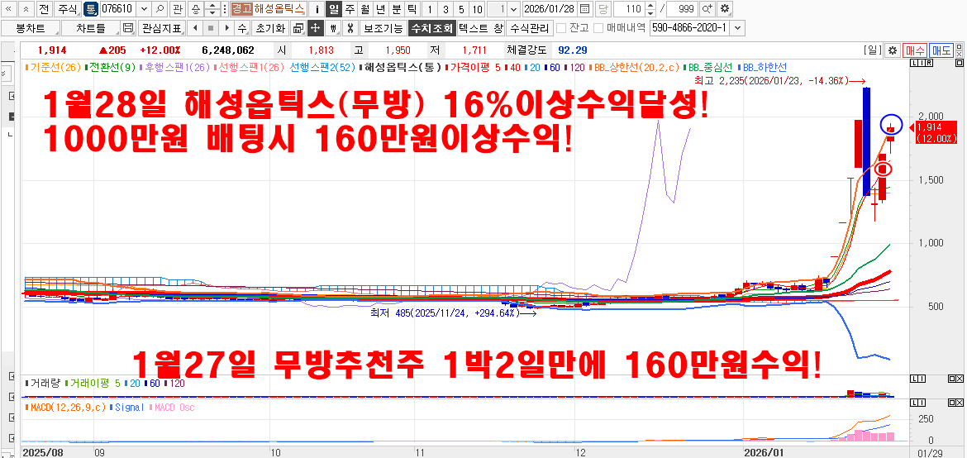The width and height of the screenshot is (967, 458).
Task: Click the red 매수 buy button
Action: click(x=914, y=50)
